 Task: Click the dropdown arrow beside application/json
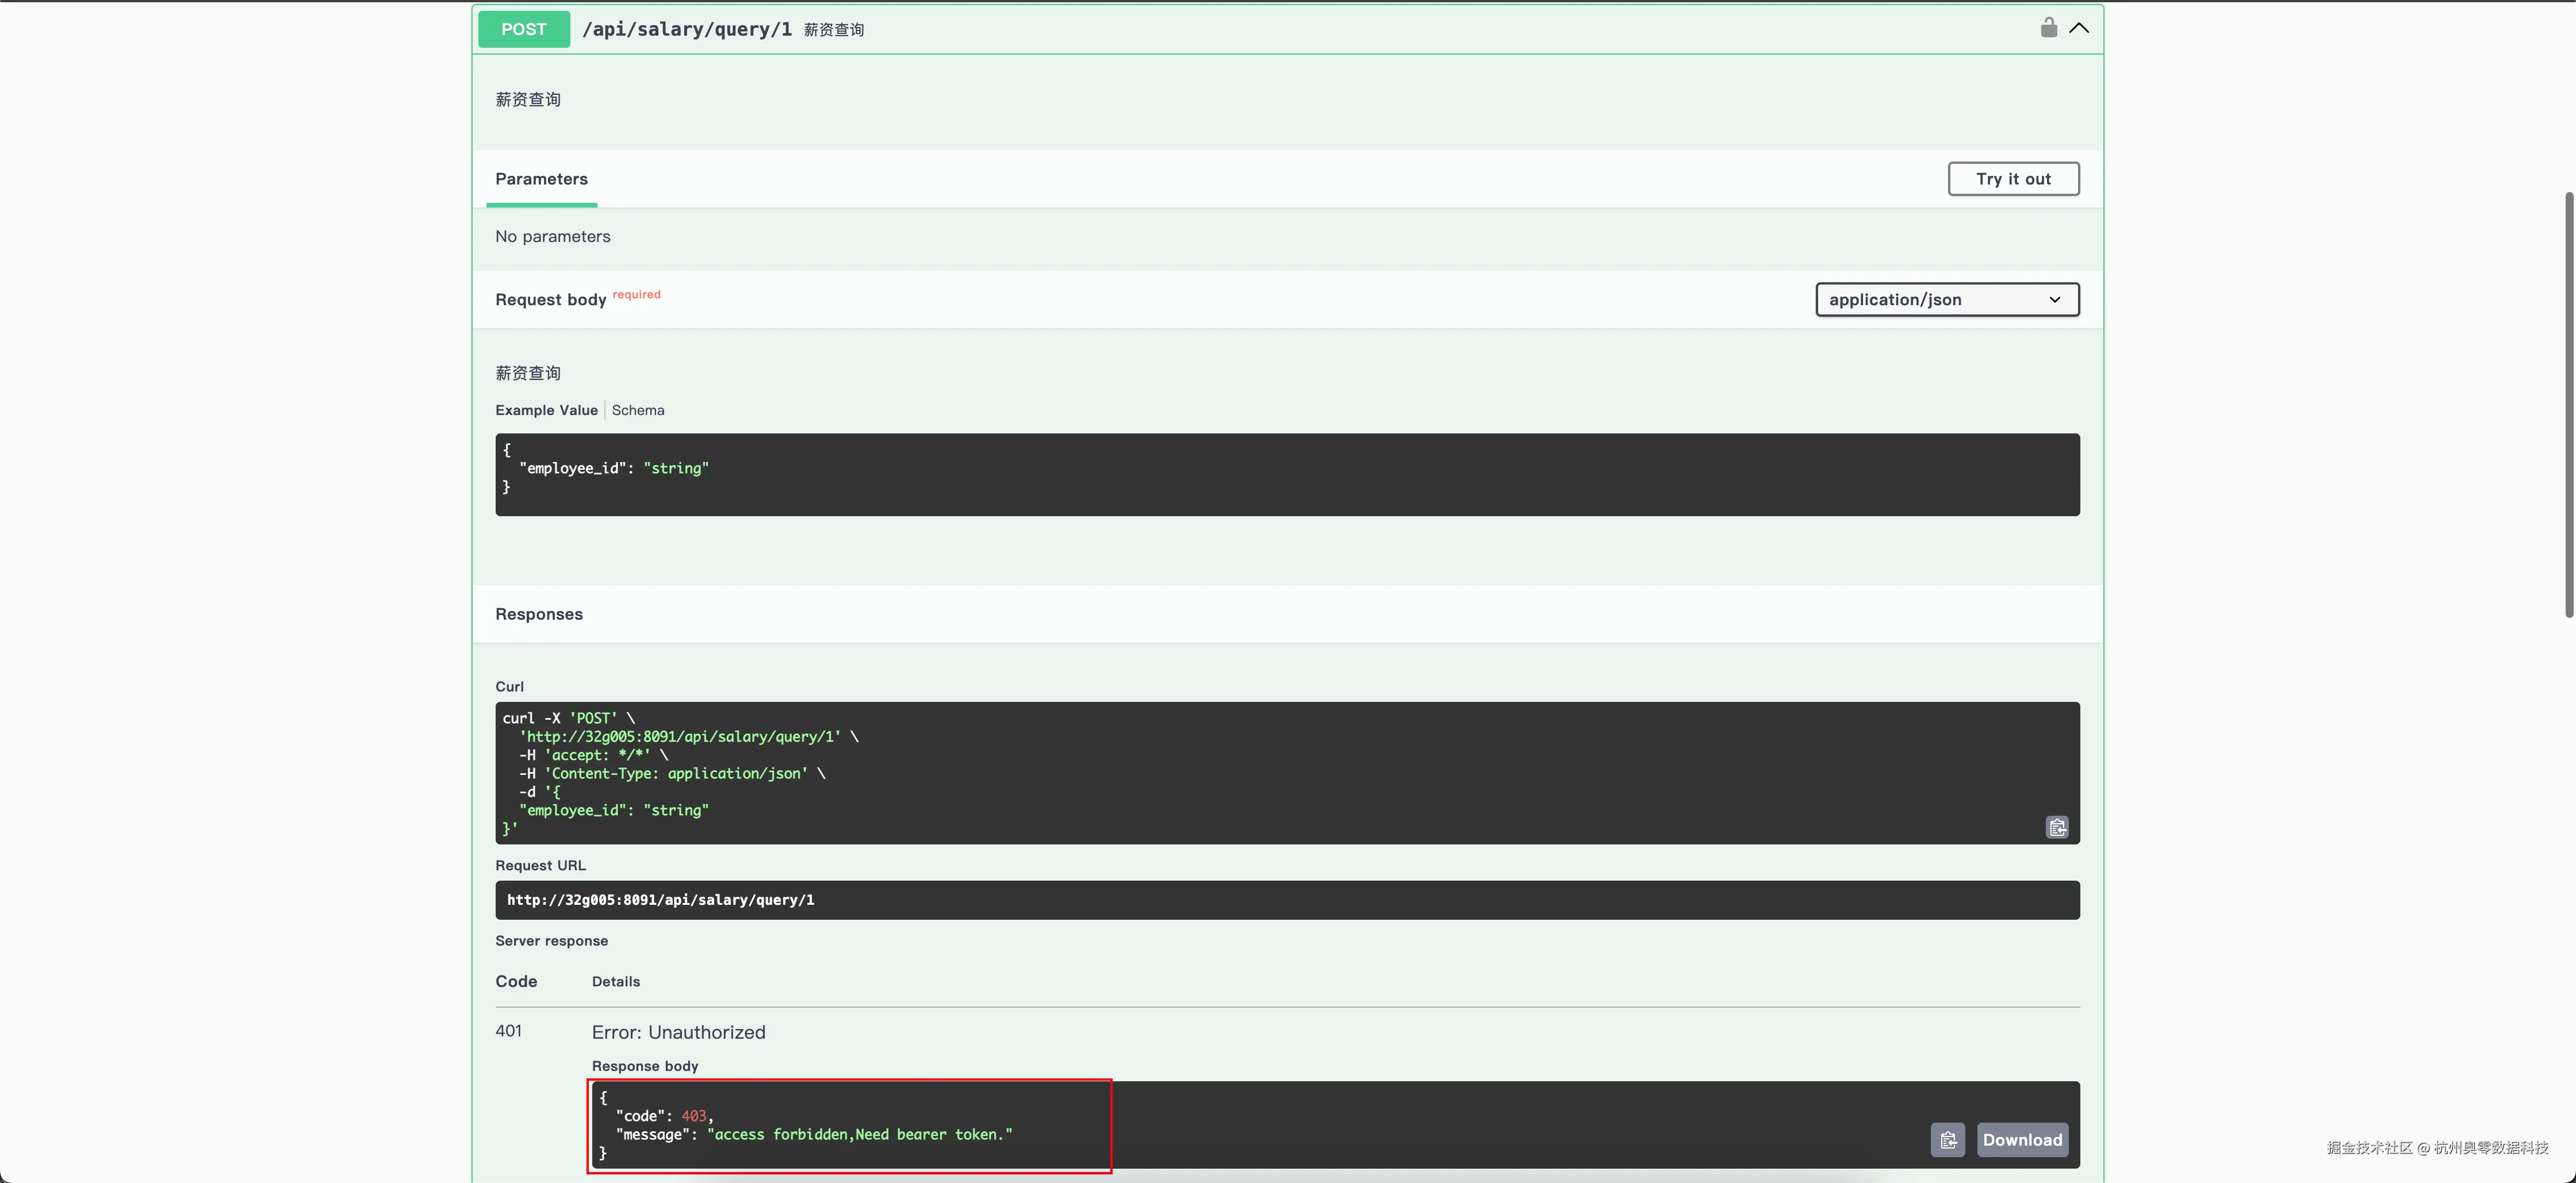click(x=2055, y=300)
